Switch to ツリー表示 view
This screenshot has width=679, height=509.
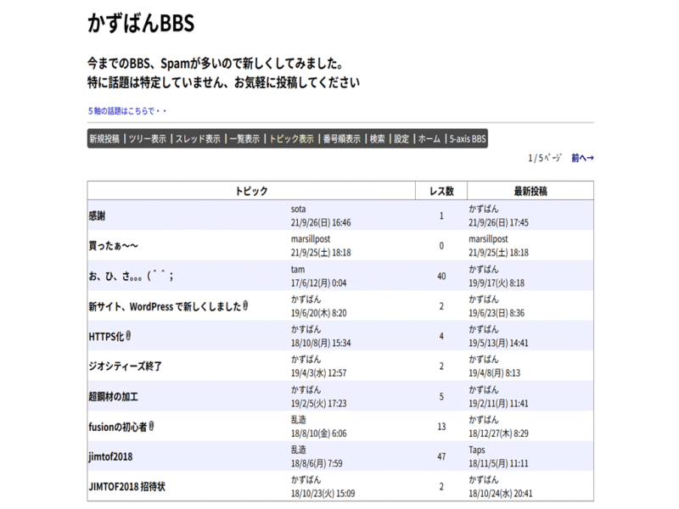point(147,139)
